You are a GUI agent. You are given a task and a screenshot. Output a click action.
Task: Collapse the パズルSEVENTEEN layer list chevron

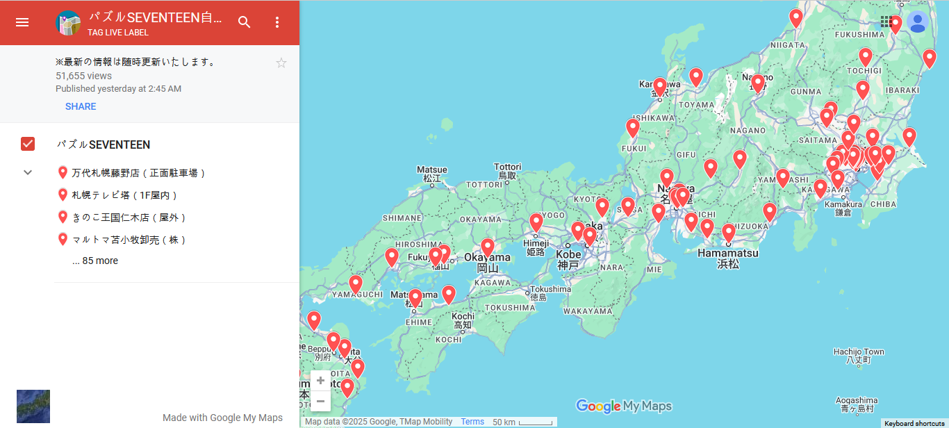(28, 172)
